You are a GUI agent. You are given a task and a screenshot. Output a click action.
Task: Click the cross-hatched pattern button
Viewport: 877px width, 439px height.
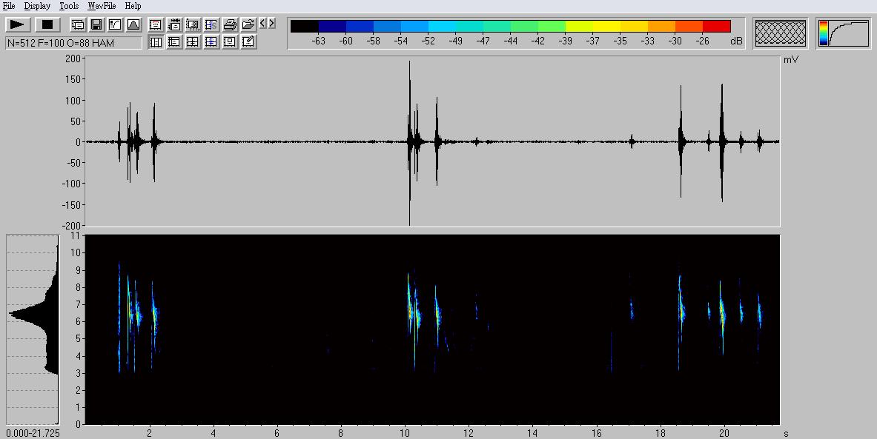pos(780,33)
